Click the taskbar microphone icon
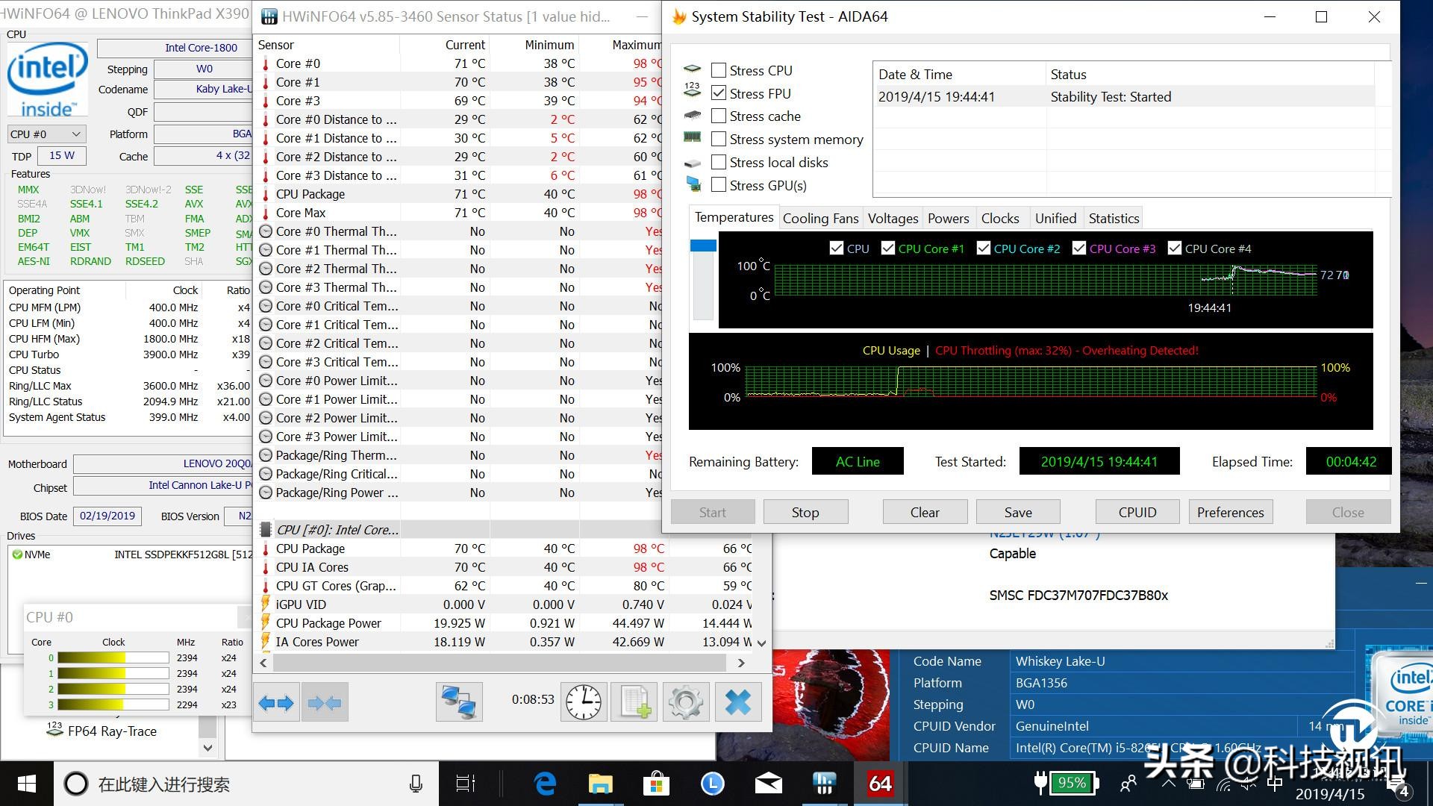 tap(416, 784)
